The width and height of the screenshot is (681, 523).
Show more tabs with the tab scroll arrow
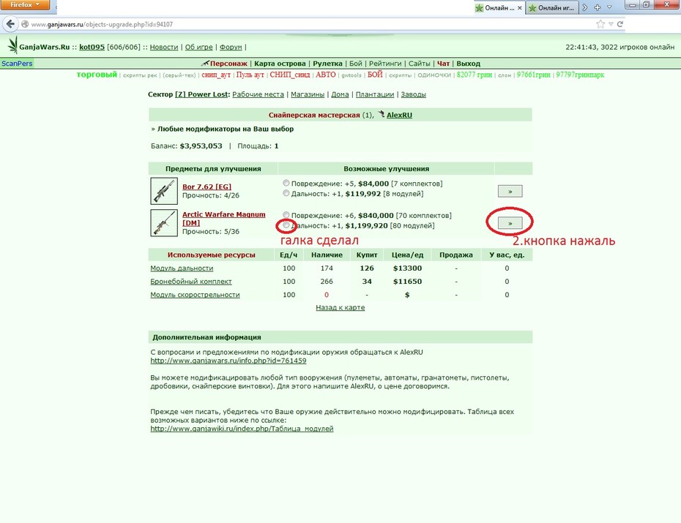click(x=585, y=7)
